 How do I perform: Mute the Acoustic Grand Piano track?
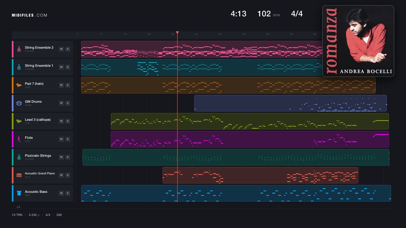pyautogui.click(x=61, y=175)
